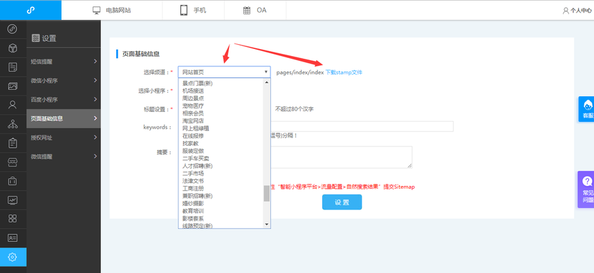
Task: Click the dropdown list scroll-up arrow
Action: [267, 82]
